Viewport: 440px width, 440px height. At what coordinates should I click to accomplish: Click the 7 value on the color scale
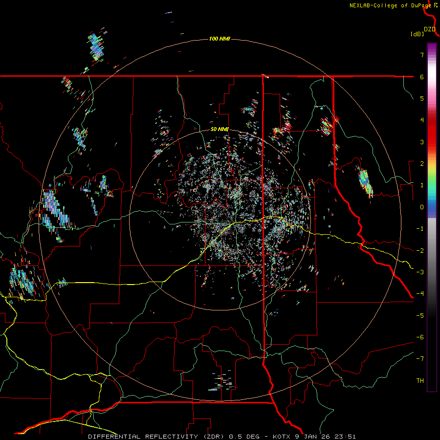point(422,55)
